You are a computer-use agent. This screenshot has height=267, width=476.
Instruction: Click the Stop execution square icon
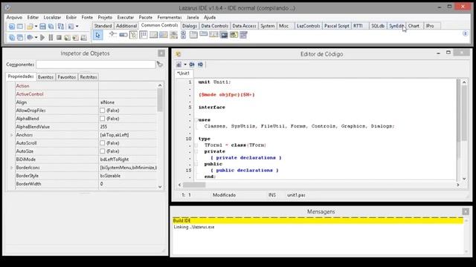coord(59,37)
